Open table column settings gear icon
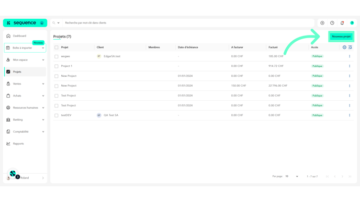Viewport: 360px width, 202px height. [344, 47]
